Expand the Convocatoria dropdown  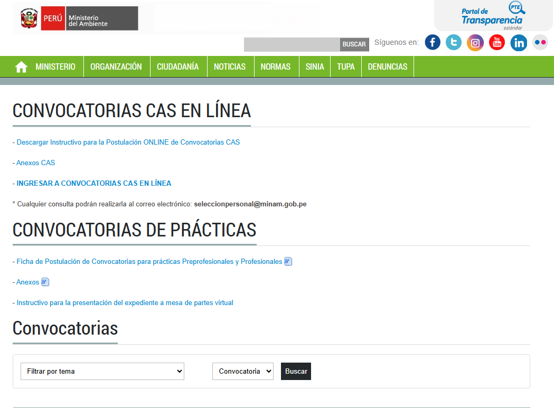[x=242, y=371]
